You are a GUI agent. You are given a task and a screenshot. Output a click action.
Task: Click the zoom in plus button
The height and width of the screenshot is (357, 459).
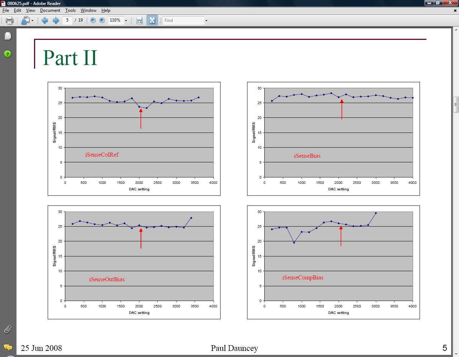point(102,20)
